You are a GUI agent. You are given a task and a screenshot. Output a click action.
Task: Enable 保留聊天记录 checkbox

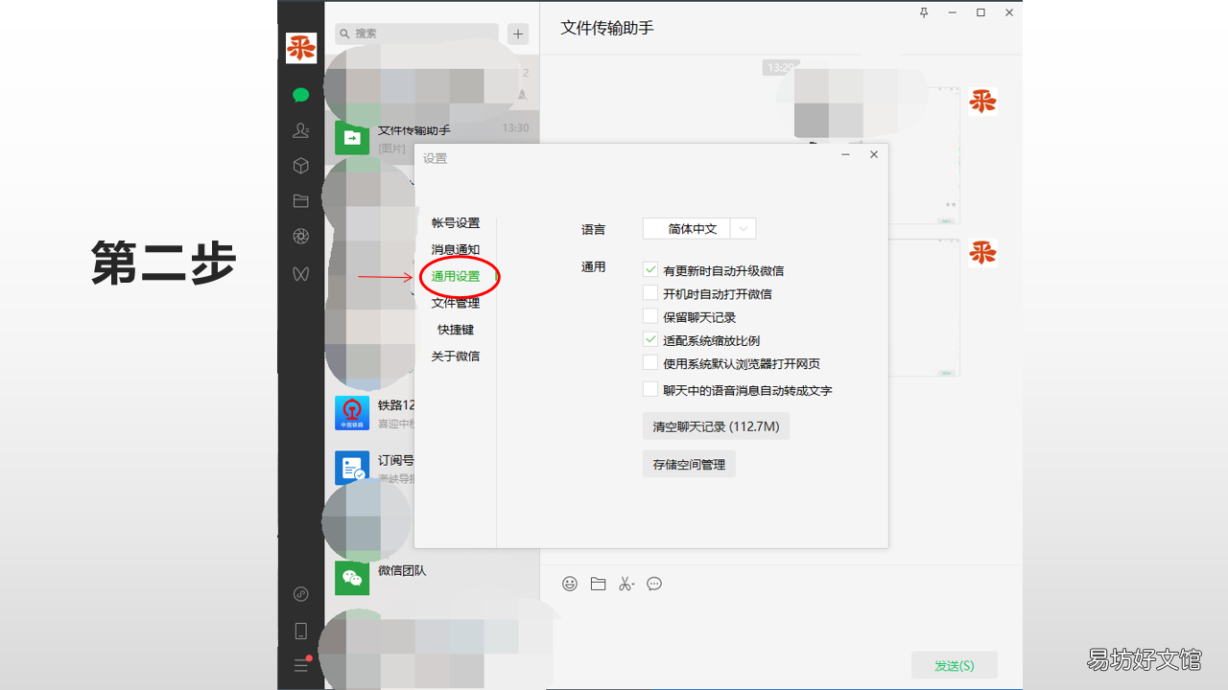click(650, 316)
